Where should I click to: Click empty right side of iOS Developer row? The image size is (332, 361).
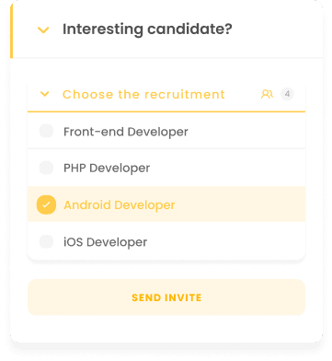tap(227, 241)
